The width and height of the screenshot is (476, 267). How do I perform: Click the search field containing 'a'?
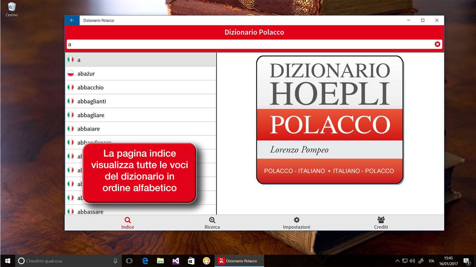pyautogui.click(x=254, y=44)
